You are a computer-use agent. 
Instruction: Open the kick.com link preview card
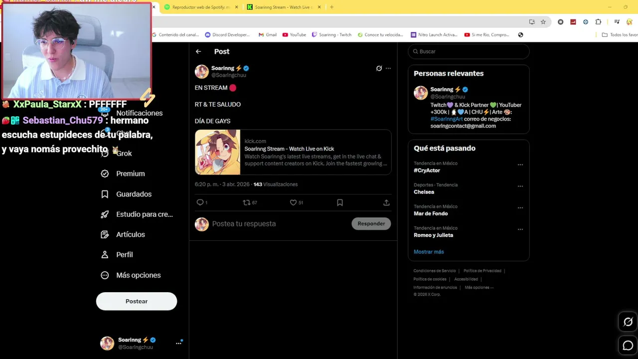point(293,152)
